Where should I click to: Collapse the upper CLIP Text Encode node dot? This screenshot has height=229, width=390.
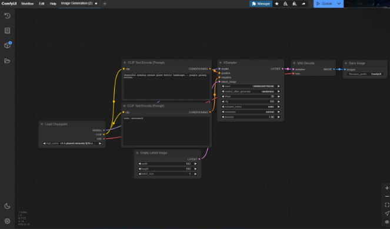(x=125, y=63)
